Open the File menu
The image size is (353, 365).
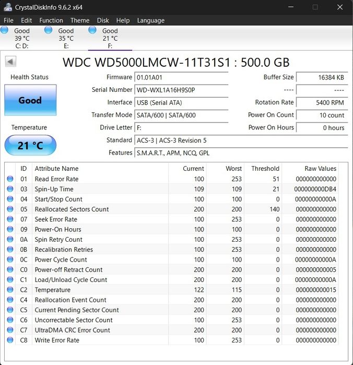8,20
